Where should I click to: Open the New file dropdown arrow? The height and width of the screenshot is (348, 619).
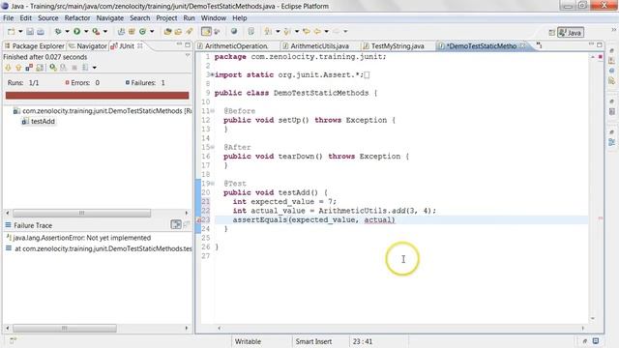pyautogui.click(x=20, y=32)
